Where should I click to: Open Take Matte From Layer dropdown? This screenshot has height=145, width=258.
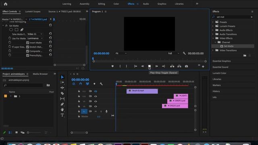tap(35, 34)
